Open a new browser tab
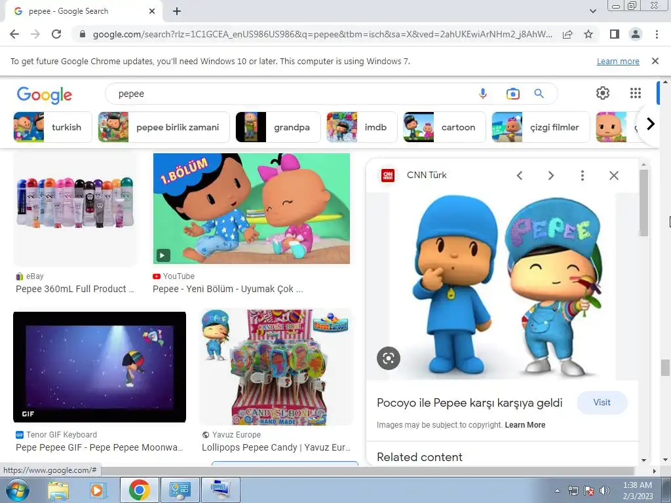 coord(177,12)
